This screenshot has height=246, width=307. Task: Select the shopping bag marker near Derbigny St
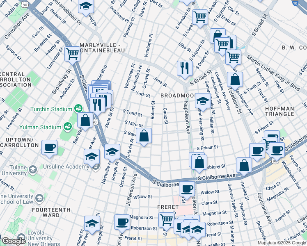199,163
